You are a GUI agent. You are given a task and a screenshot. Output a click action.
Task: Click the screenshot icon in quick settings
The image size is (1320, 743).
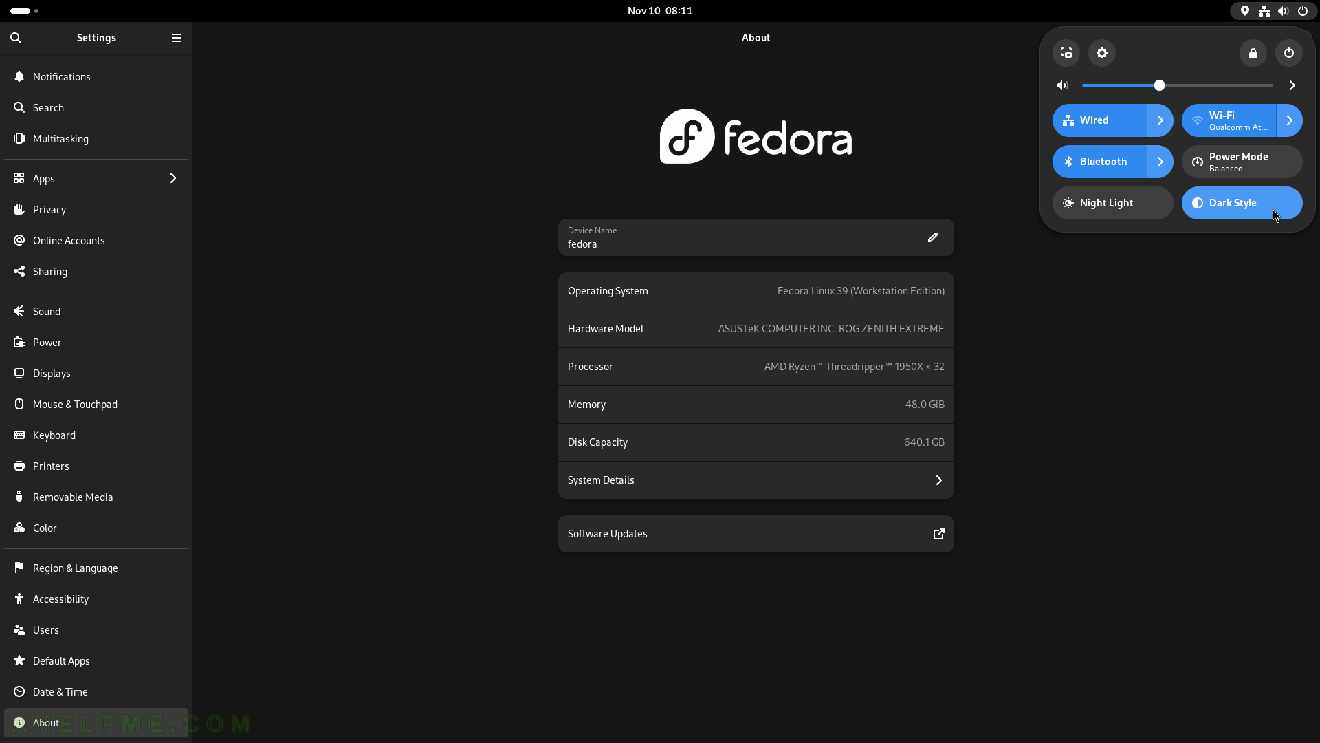(1066, 53)
